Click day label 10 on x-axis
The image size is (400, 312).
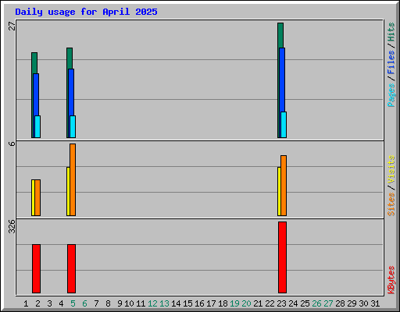pyautogui.click(x=129, y=303)
